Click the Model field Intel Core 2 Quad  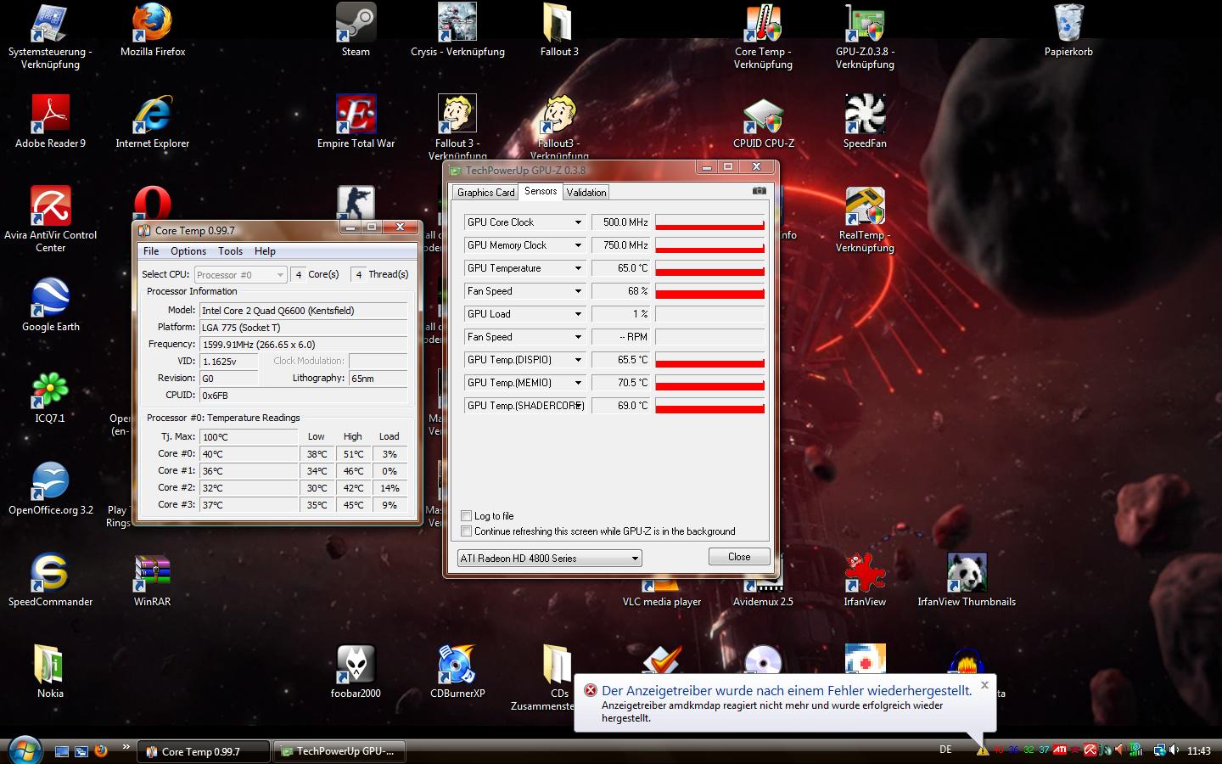pyautogui.click(x=304, y=310)
